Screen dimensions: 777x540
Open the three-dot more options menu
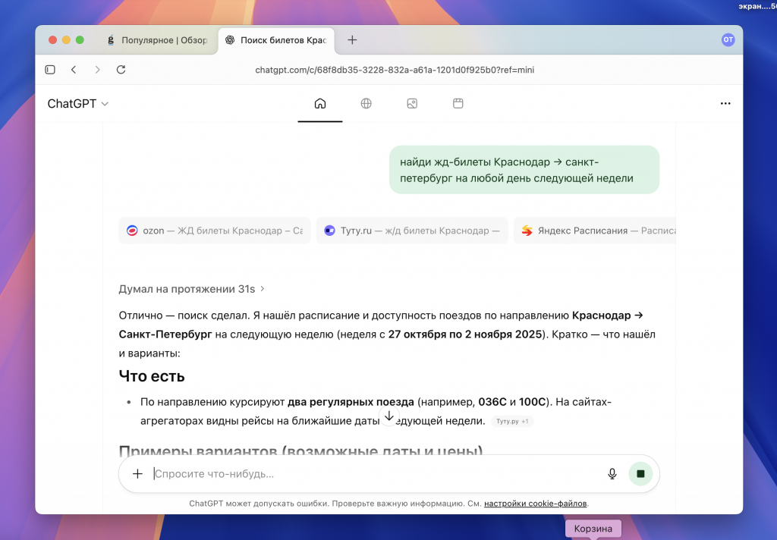[x=725, y=104]
